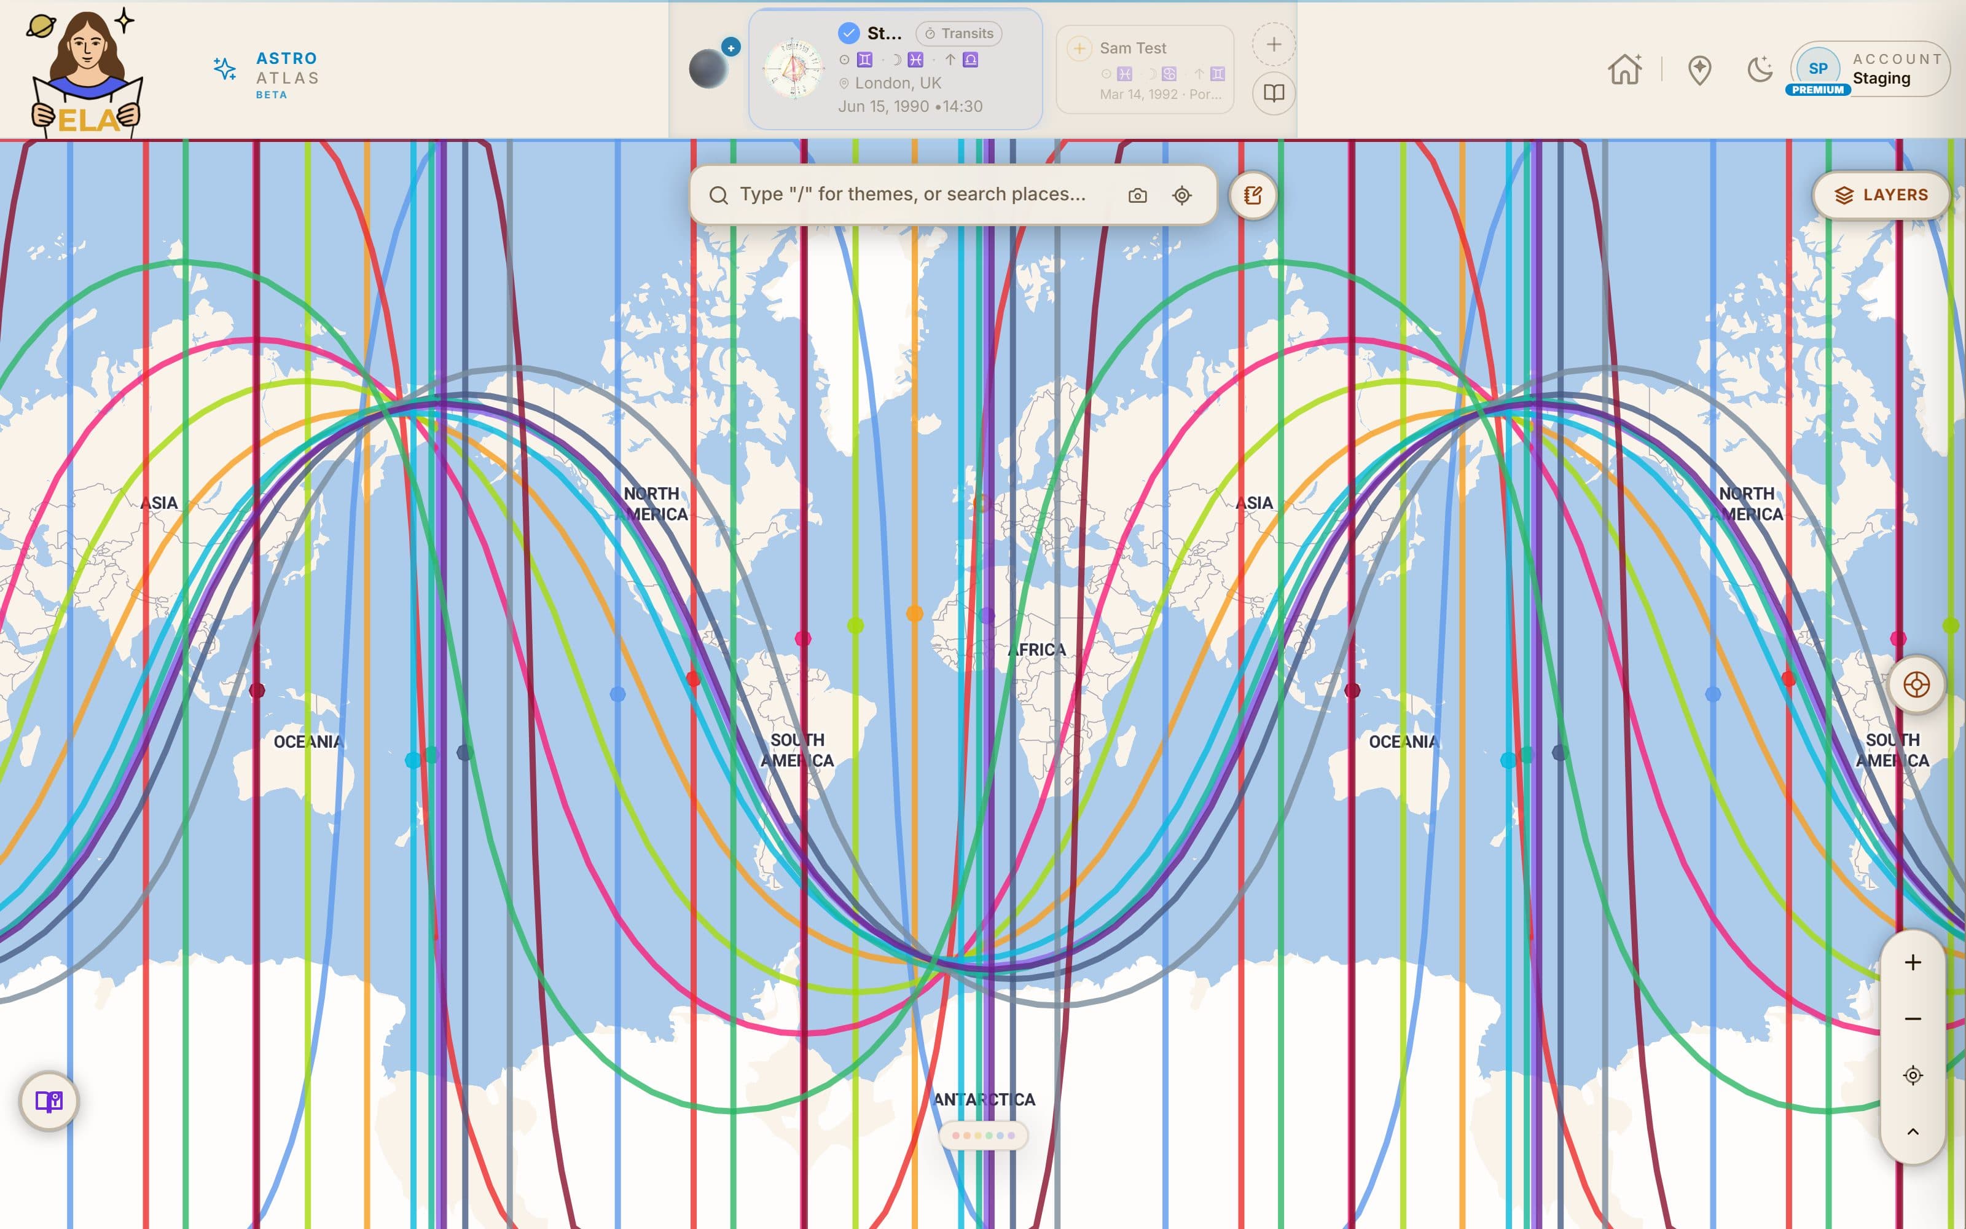Click the search magnifier icon
The width and height of the screenshot is (1966, 1229).
718,195
